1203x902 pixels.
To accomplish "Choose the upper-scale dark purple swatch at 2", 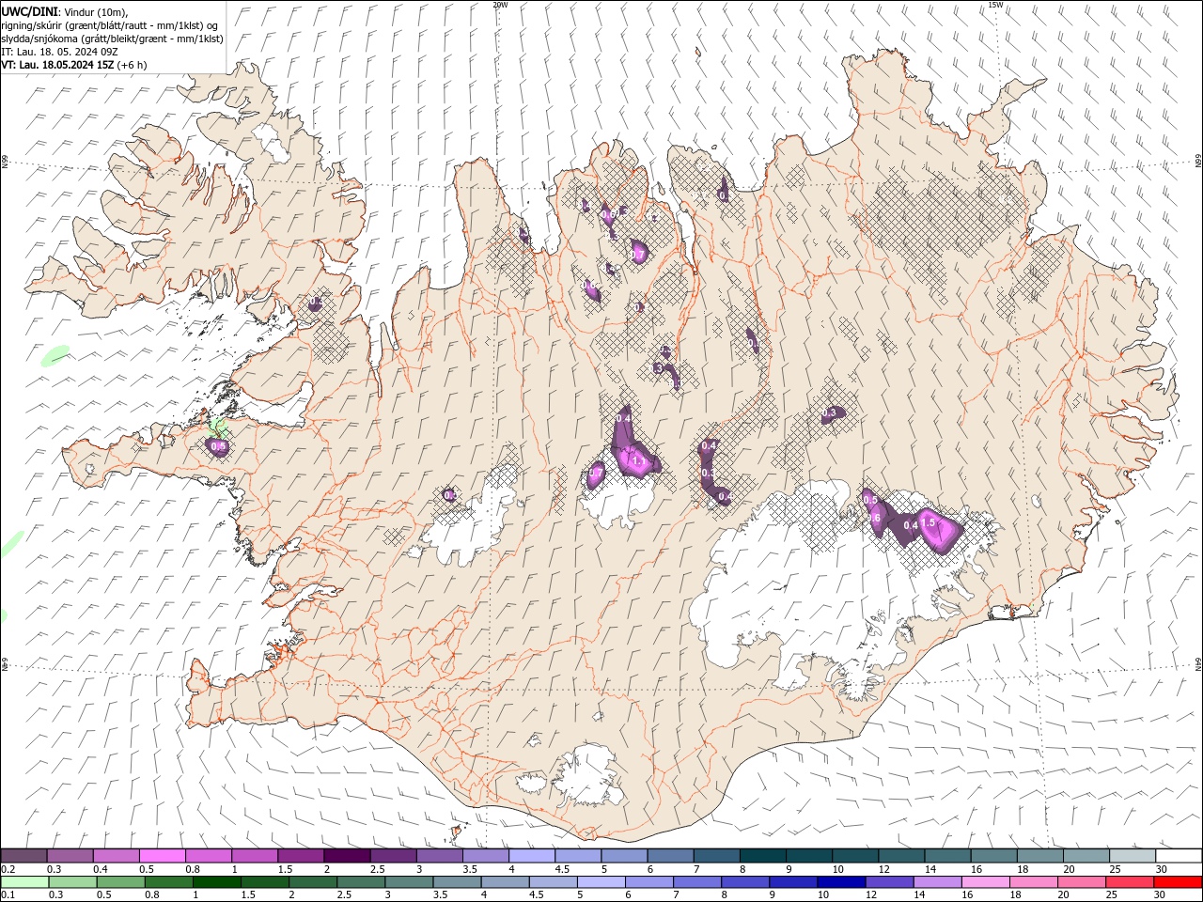I will tap(347, 856).
